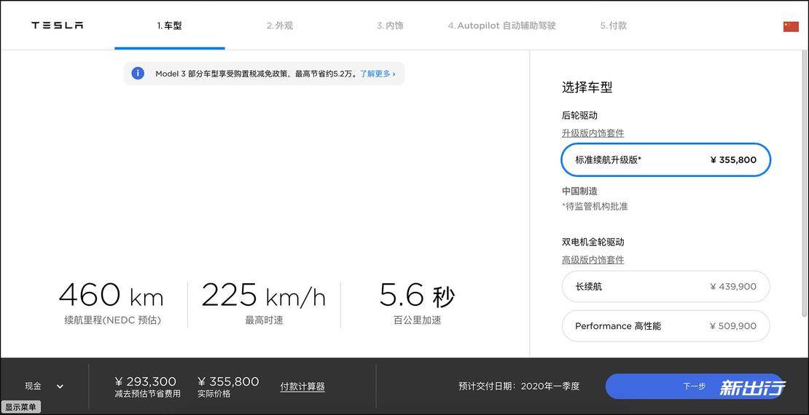809x415 pixels.
Task: Click the 百公里加速 caption
Action: click(418, 320)
